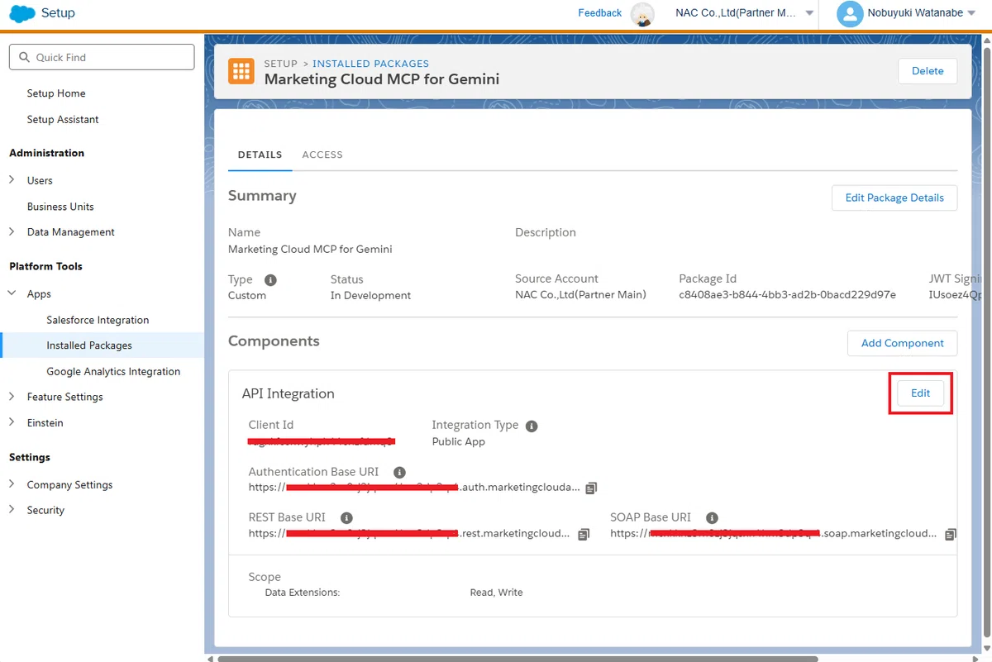Show the Type info tooltip icon
This screenshot has width=992, height=662.
(270, 280)
